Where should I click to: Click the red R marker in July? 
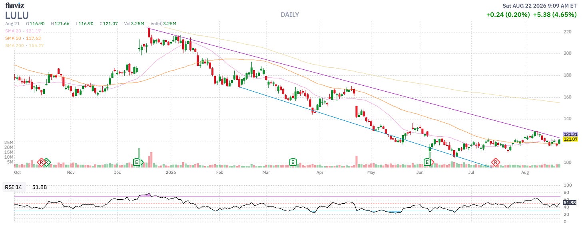496,162
